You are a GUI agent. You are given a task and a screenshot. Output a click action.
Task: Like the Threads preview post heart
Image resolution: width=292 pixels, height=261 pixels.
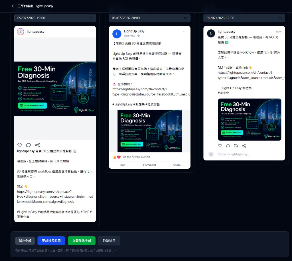coord(220,146)
